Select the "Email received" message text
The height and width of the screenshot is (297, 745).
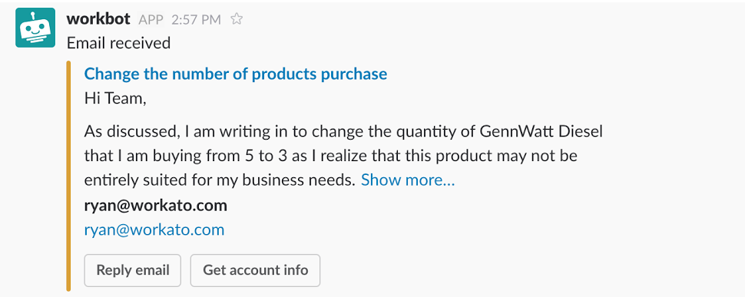[118, 43]
